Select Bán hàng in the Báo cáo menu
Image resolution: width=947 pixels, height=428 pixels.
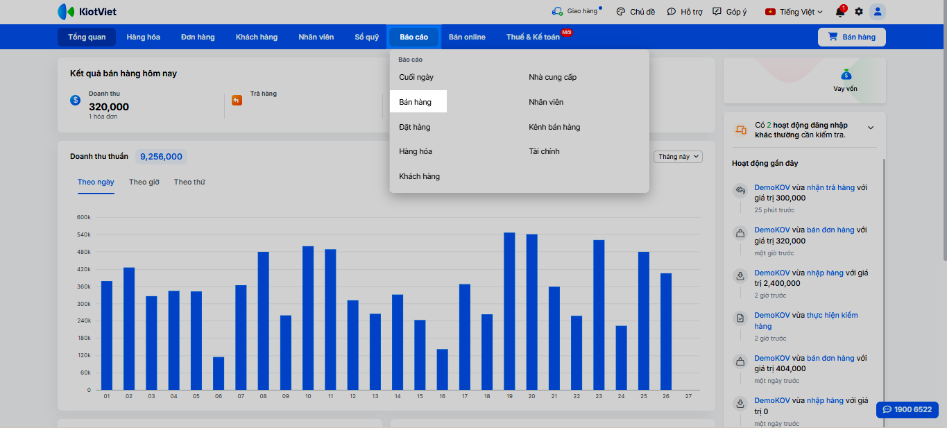tap(416, 102)
